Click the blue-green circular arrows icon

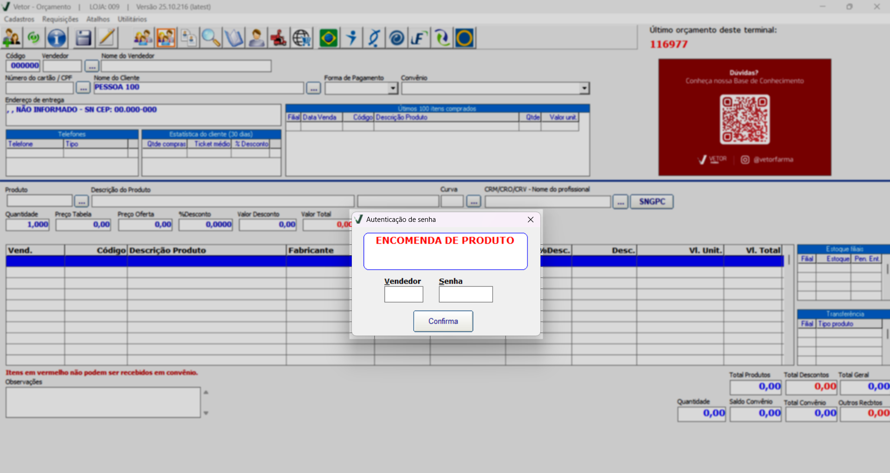[442, 38]
